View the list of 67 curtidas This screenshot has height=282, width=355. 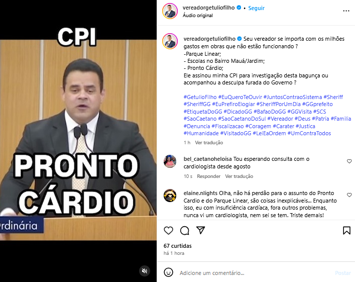[x=178, y=246]
